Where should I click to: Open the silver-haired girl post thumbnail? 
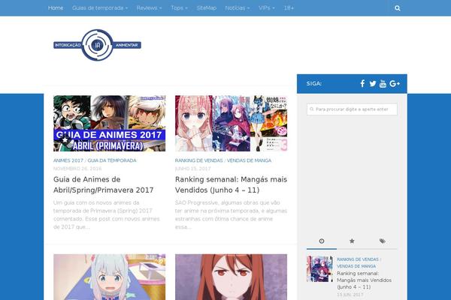pyautogui.click(x=109, y=277)
